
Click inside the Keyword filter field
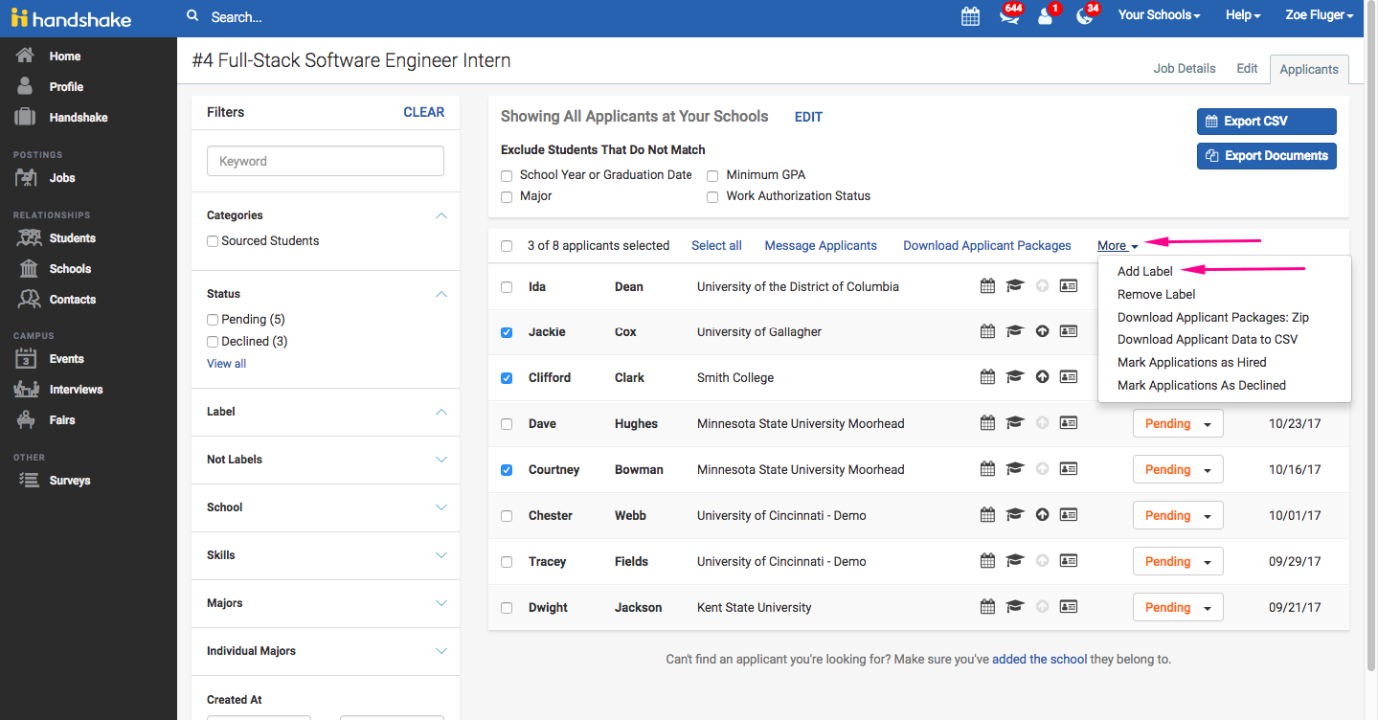pyautogui.click(x=325, y=160)
